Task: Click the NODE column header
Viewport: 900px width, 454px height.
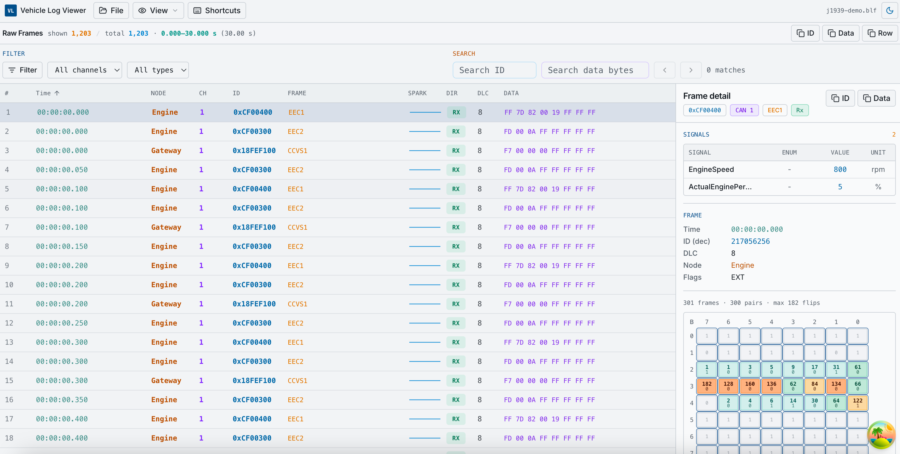Action: [x=158, y=93]
